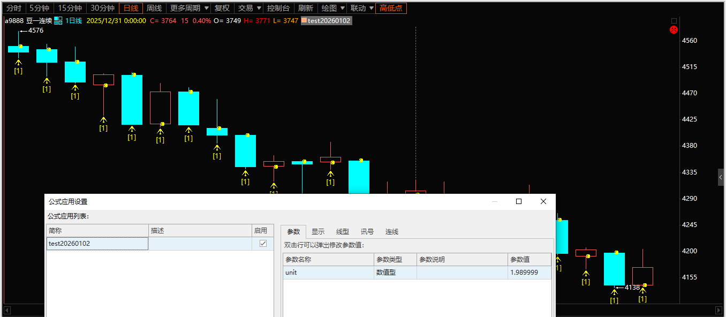
Task: Toggle 启用 checkbox for test20260102
Action: [x=263, y=244]
